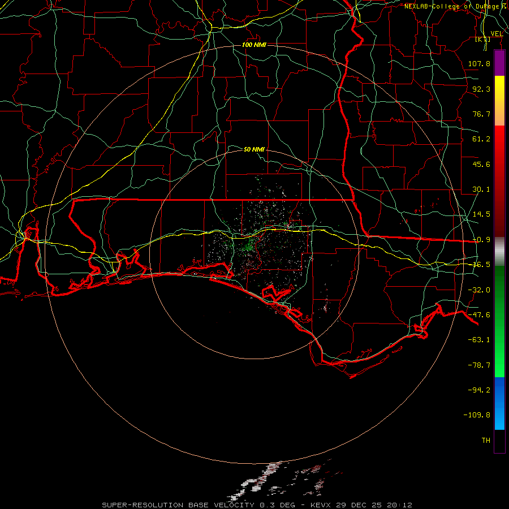The height and width of the screenshot is (509, 509).
Task: Click the -109.8 scale value
Action: tap(477, 415)
